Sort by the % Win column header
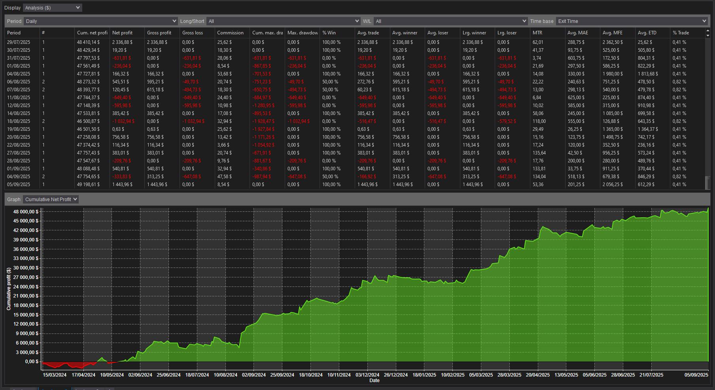Screen dimensions: 715x390 tap(337, 33)
